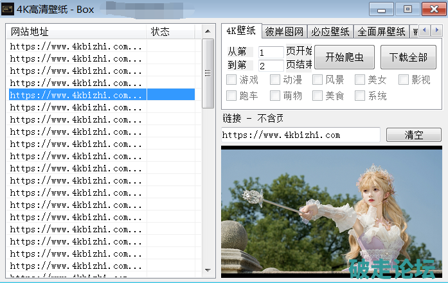448x283 pixels.
Task: Select the 美食 checkbox
Action: pos(318,96)
